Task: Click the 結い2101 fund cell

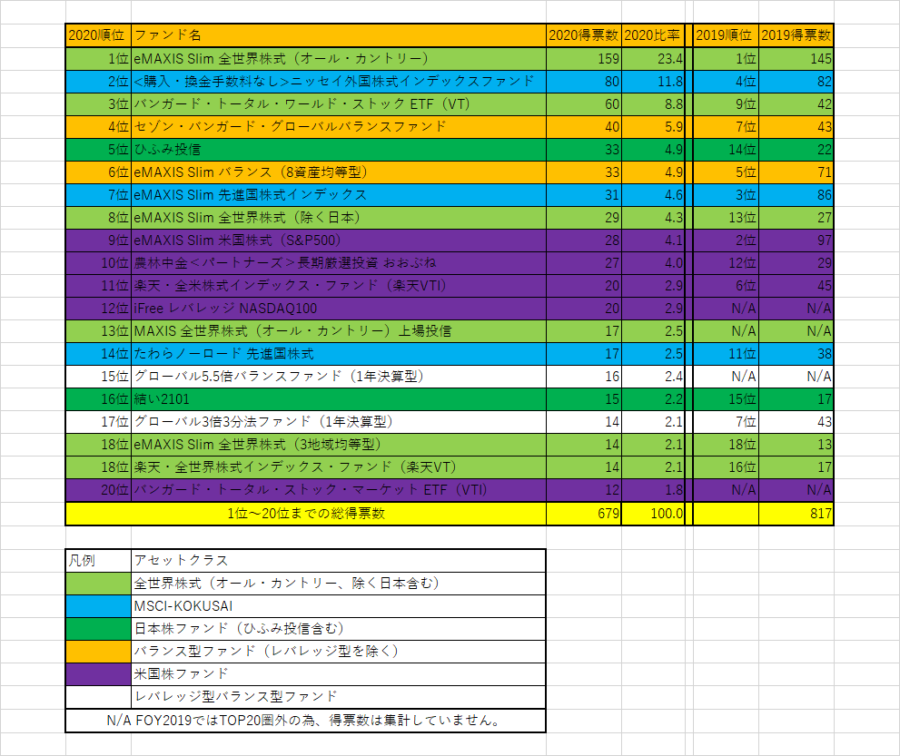Action: tap(339, 398)
